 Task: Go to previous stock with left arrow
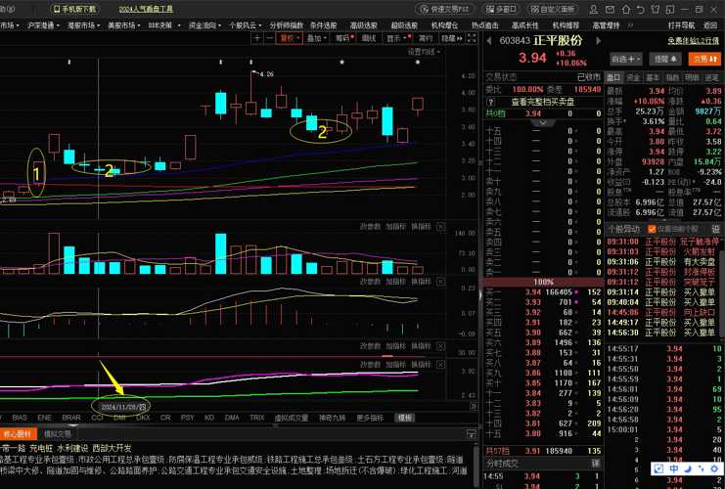[488, 40]
